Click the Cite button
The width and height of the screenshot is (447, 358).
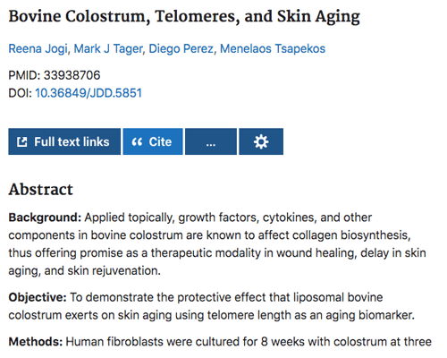coord(153,141)
